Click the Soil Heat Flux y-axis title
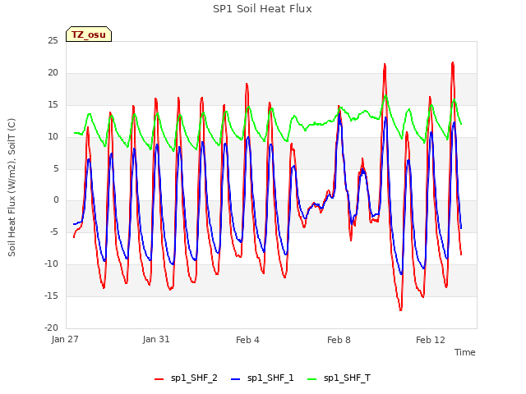The image size is (526, 394). click(x=12, y=187)
